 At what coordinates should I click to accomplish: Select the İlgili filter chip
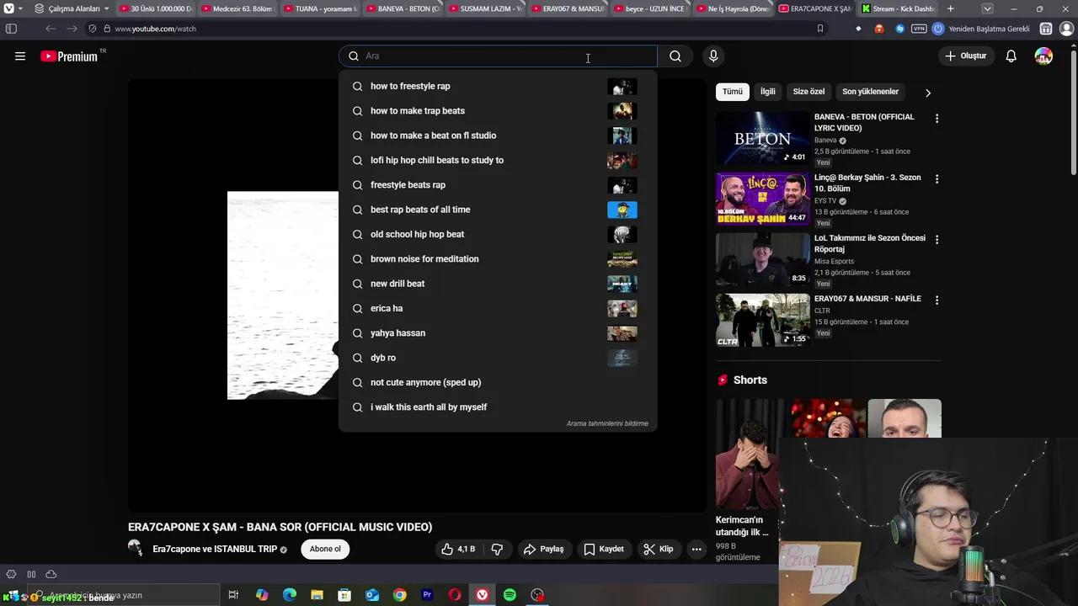(x=767, y=92)
